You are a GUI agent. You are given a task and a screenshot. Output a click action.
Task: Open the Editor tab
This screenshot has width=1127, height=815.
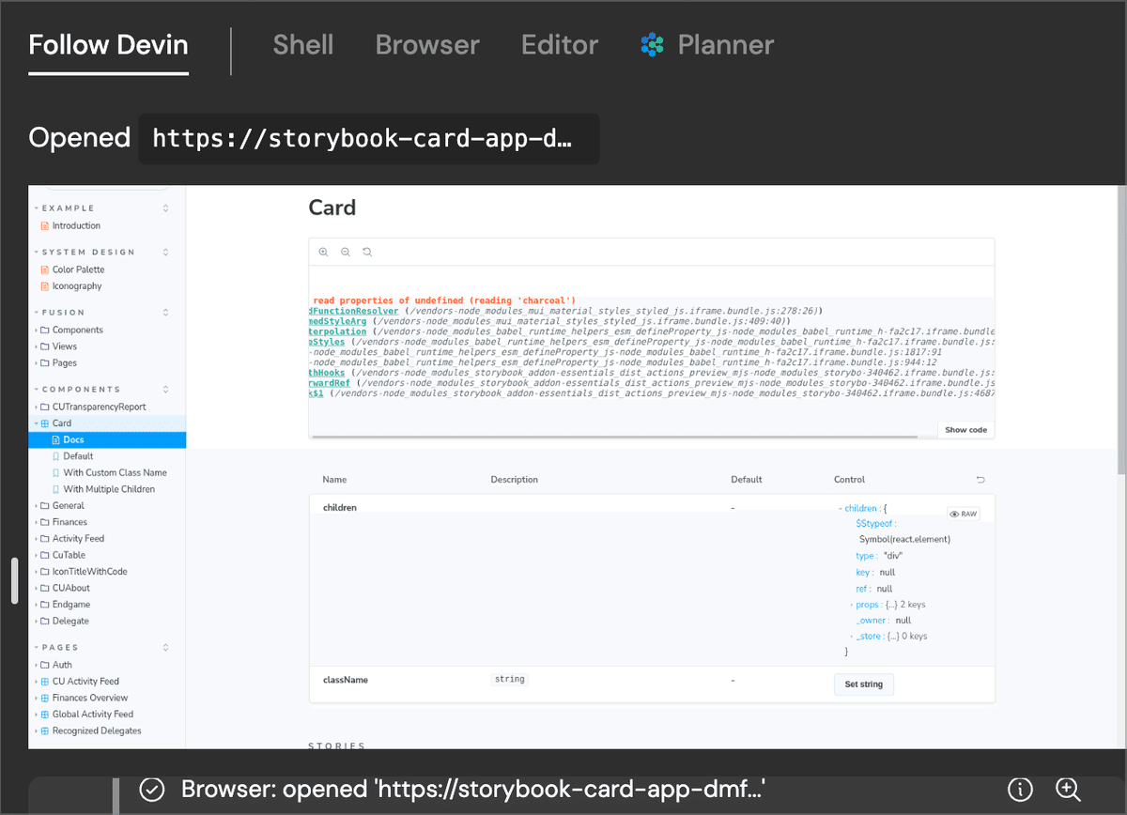click(560, 44)
